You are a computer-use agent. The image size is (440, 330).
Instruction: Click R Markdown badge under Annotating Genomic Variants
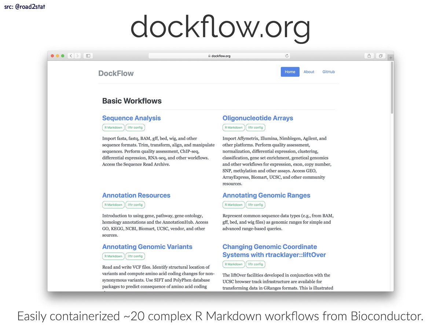pyautogui.click(x=113, y=256)
